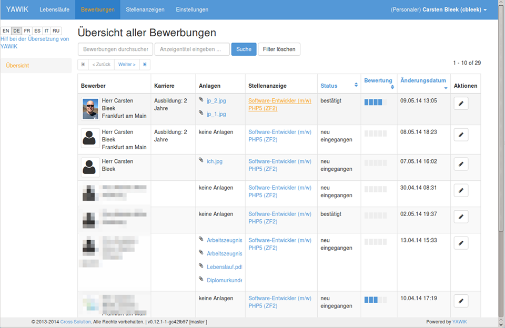Switch interface language to RU
This screenshot has width=505, height=328.
[56, 30]
